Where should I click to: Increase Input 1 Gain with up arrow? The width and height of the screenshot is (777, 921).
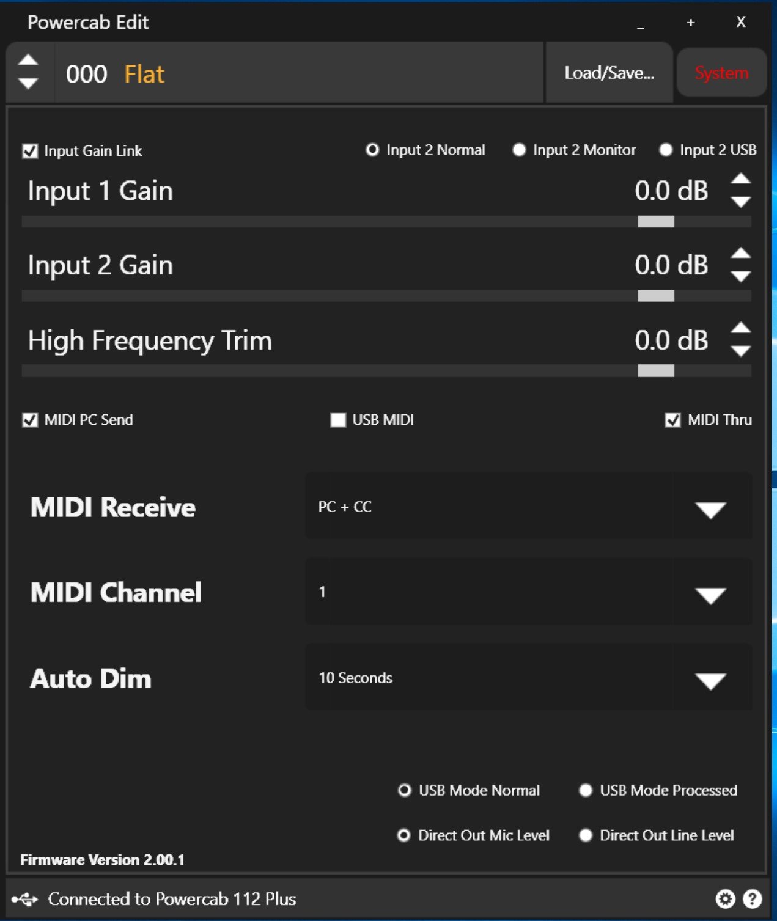coord(741,178)
